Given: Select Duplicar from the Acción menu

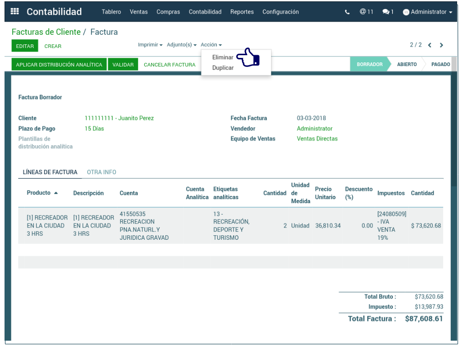Looking at the screenshot, I should pyautogui.click(x=223, y=68).
